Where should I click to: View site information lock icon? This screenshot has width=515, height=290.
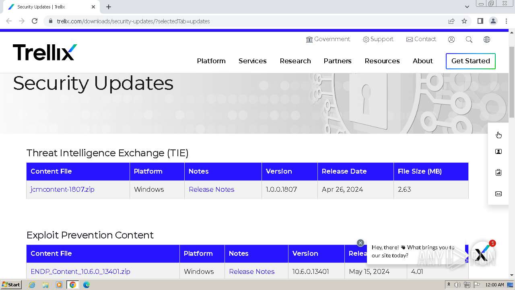(50, 21)
